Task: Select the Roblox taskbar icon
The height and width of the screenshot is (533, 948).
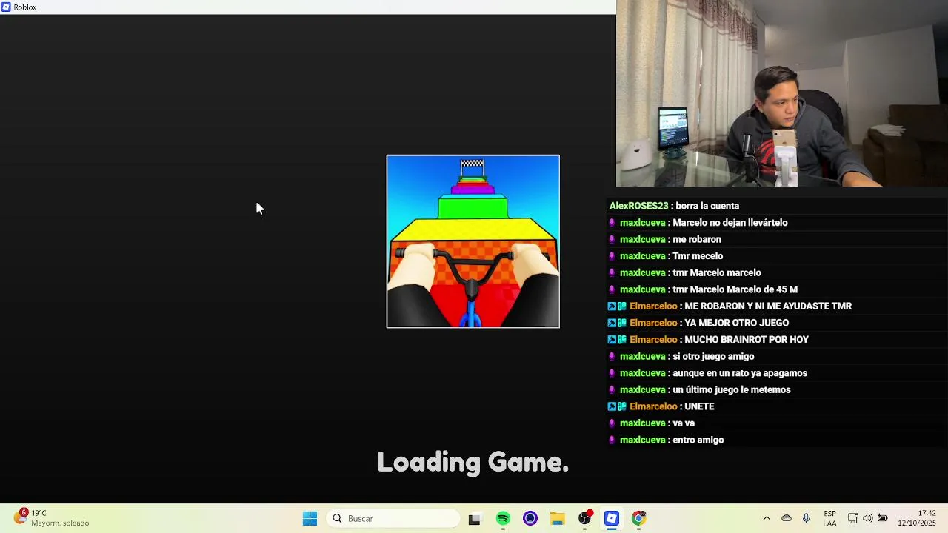Action: pos(612,518)
